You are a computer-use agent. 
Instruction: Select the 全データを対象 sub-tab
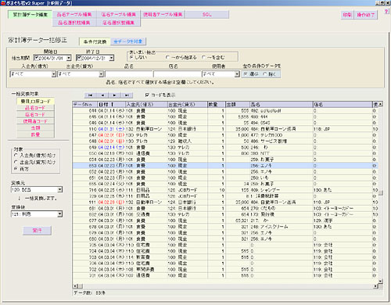pos(128,41)
